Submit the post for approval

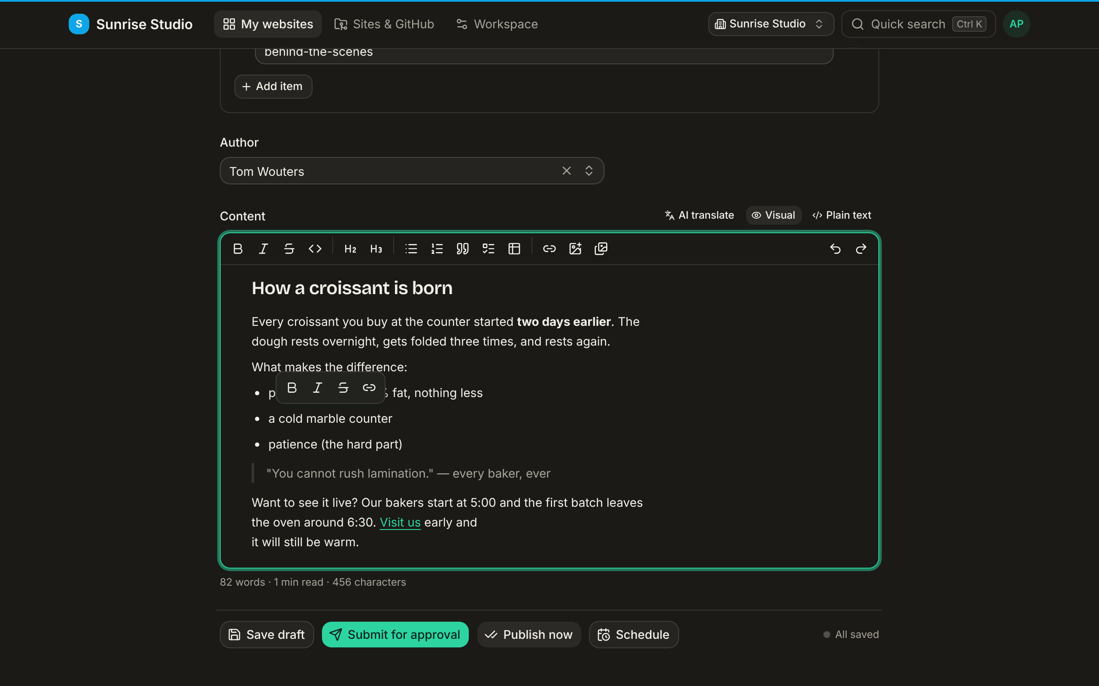tap(395, 635)
